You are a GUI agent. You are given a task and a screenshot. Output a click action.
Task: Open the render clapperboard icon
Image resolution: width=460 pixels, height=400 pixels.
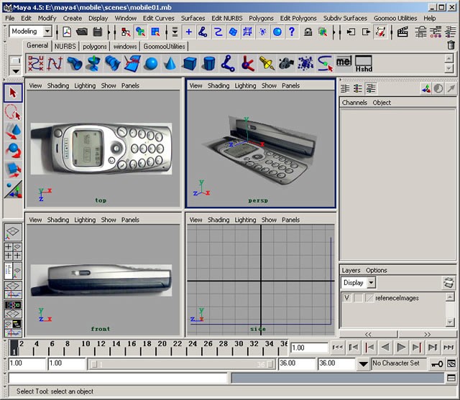402,32
